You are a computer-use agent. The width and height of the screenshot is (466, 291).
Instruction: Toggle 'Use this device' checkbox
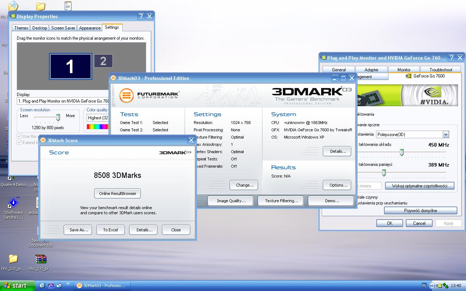click(x=19, y=136)
